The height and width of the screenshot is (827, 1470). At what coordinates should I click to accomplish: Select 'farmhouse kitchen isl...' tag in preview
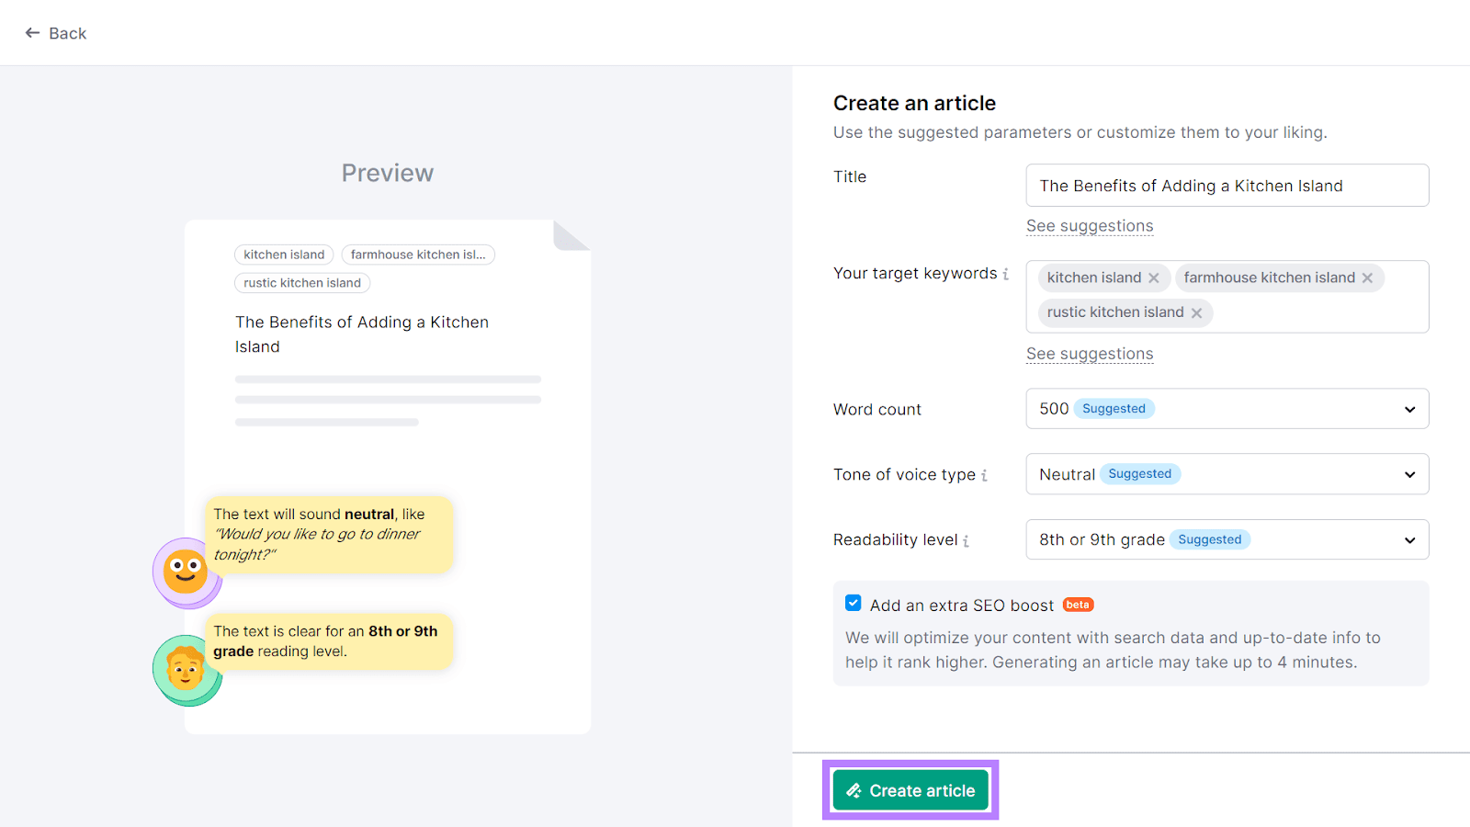[418, 255]
